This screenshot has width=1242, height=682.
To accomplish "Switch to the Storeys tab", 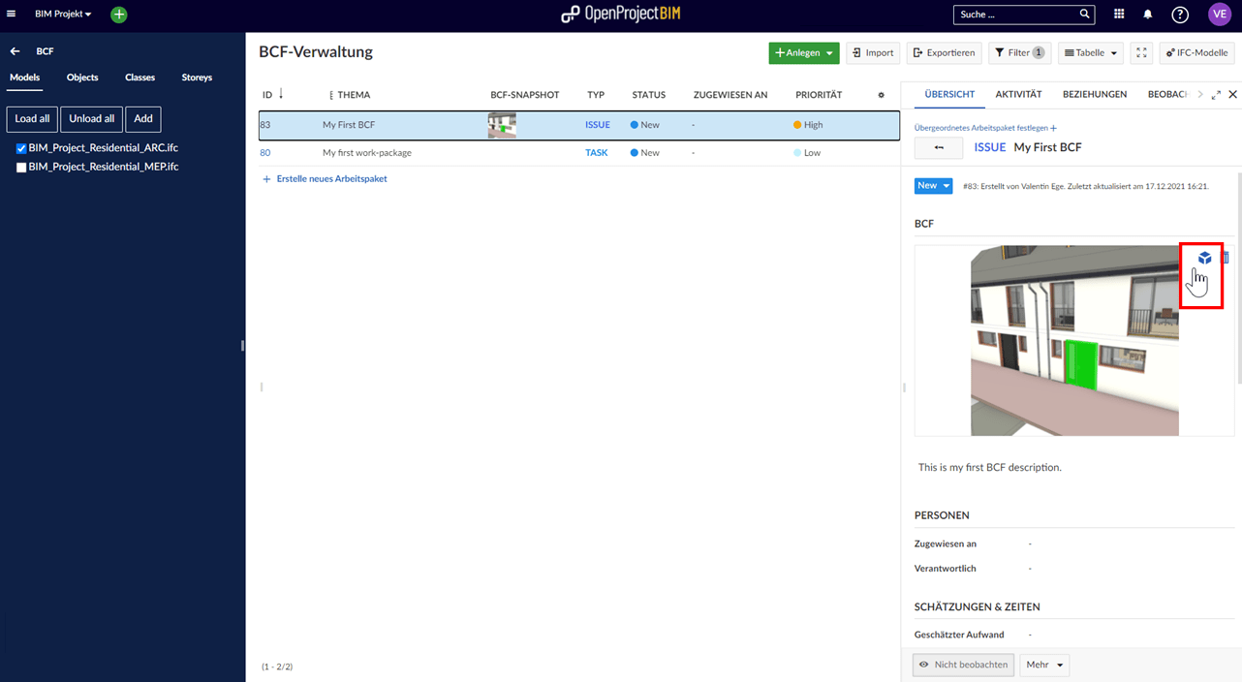I will [x=197, y=77].
